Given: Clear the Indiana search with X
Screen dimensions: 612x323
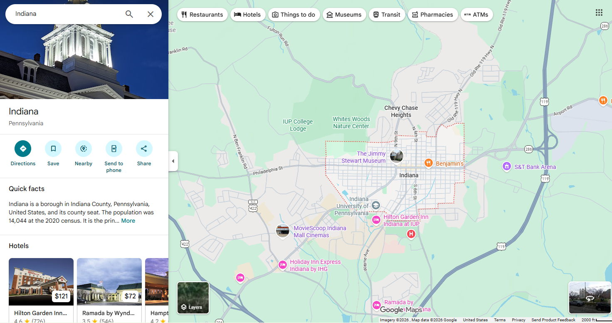Looking at the screenshot, I should coord(151,14).
